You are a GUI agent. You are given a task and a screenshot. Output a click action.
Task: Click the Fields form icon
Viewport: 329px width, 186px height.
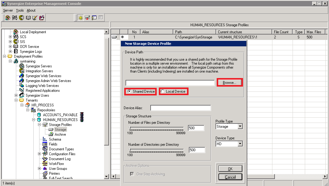point(45,144)
